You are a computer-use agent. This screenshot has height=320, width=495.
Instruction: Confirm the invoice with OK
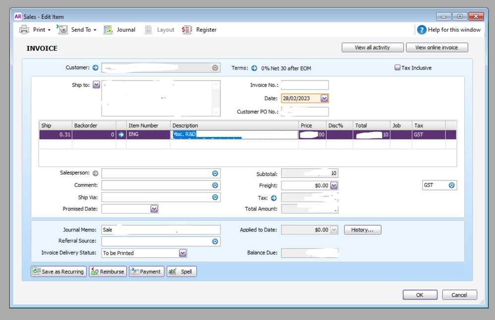pos(420,295)
